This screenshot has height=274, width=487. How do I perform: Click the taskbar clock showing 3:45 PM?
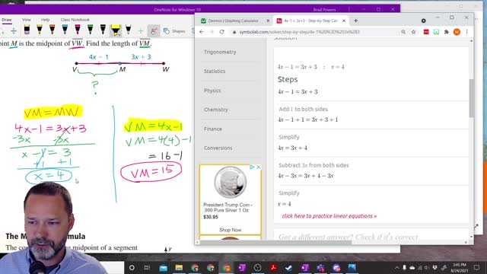click(x=460, y=267)
